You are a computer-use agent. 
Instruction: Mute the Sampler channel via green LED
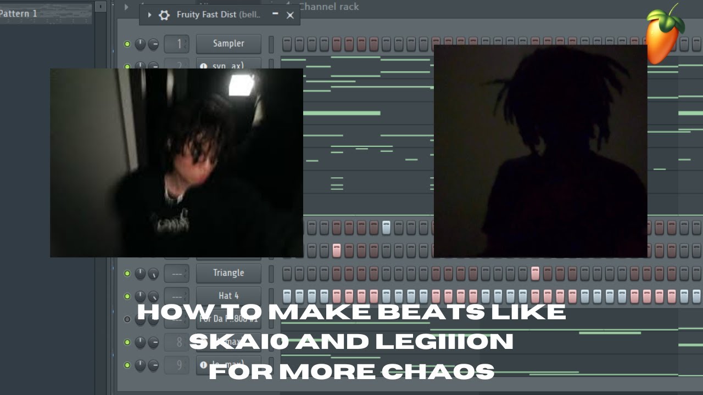point(127,44)
